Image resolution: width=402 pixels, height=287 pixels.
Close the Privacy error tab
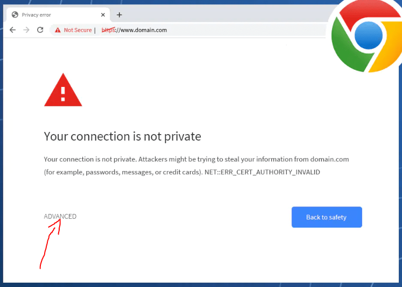(x=103, y=15)
